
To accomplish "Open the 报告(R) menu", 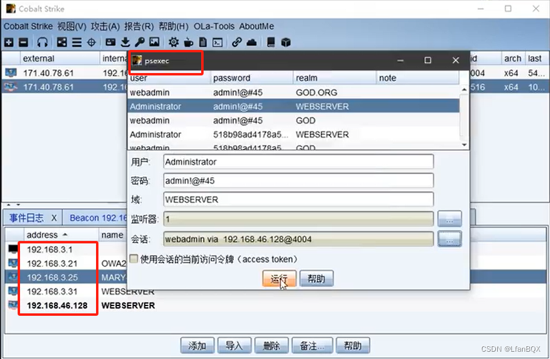I will (x=139, y=26).
